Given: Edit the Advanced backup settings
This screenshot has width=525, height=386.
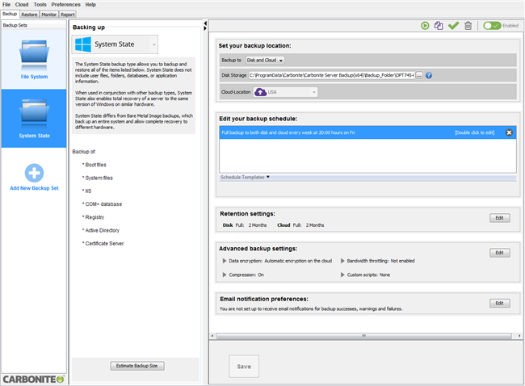Looking at the screenshot, I should (x=499, y=253).
